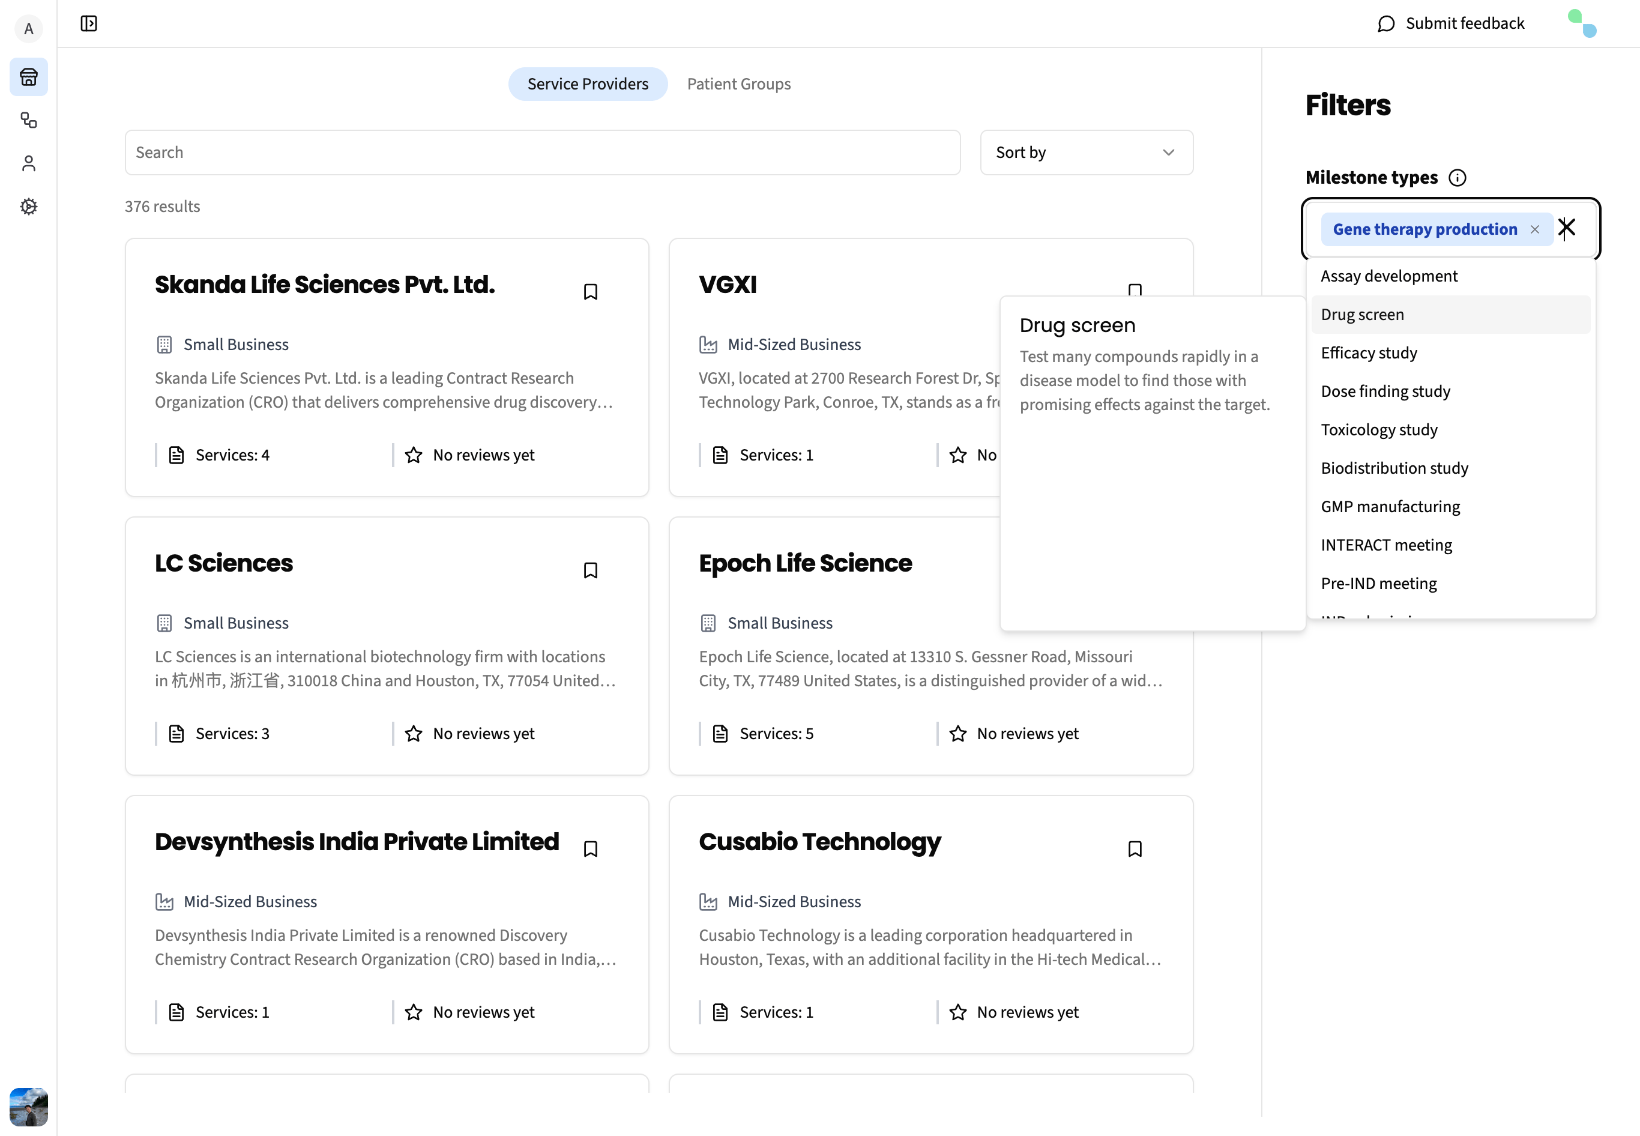This screenshot has height=1136, width=1640.
Task: Open the LC Sciences provider title
Action: click(223, 563)
